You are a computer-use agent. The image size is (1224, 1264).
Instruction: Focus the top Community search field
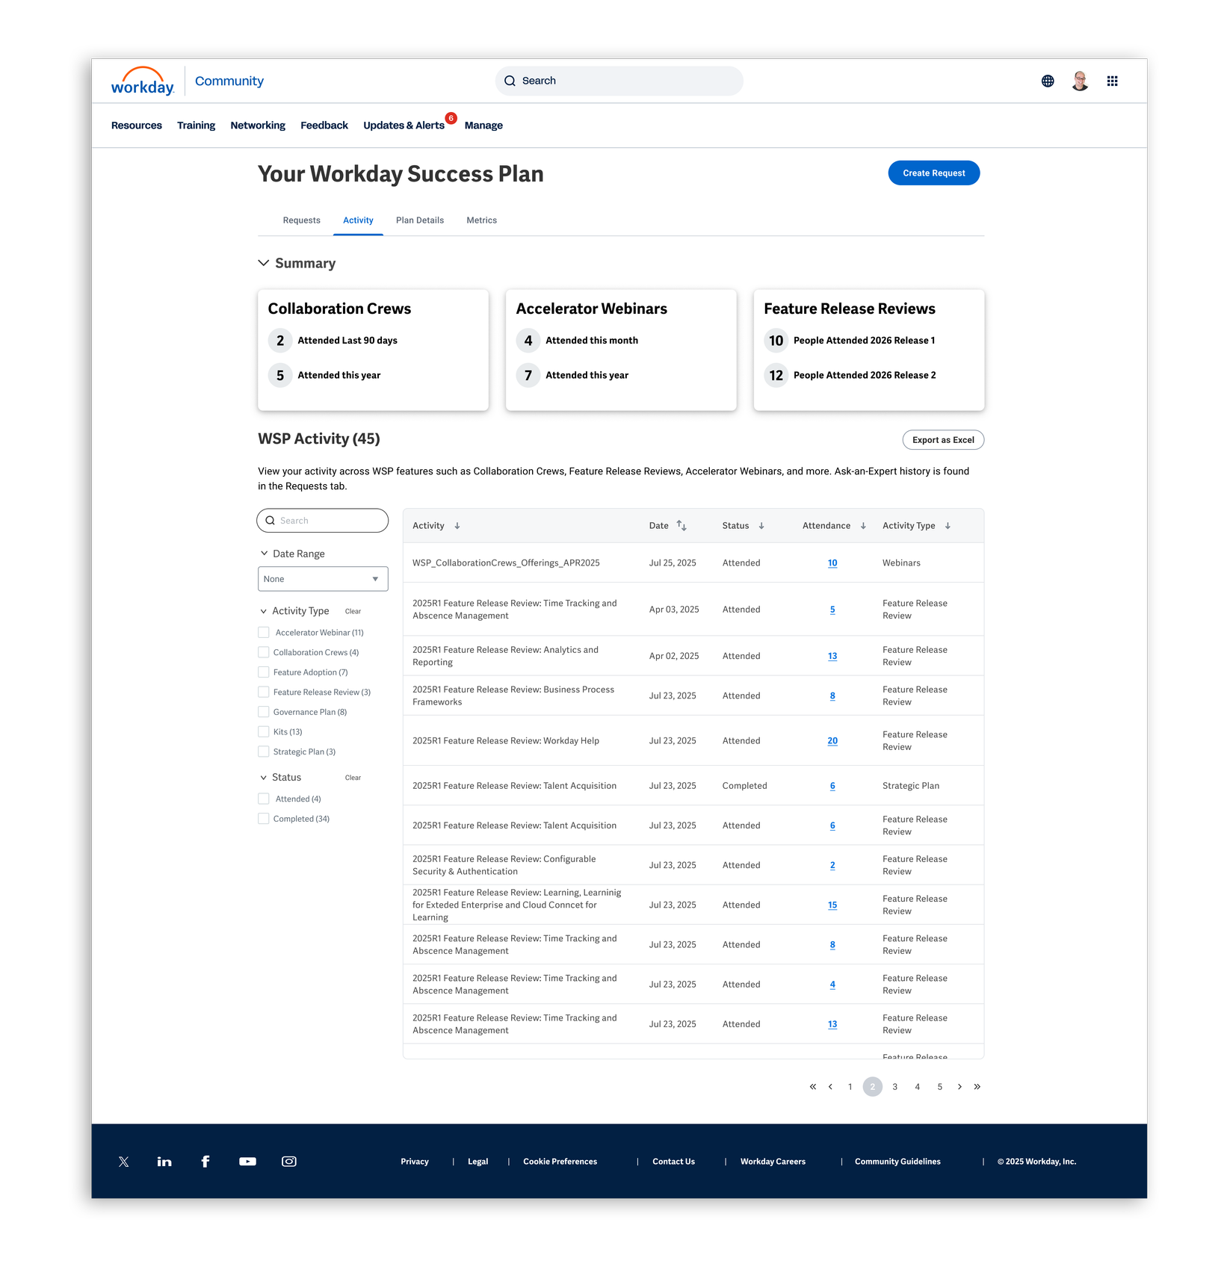(619, 81)
